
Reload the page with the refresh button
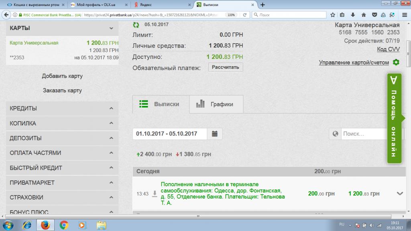tap(244, 15)
